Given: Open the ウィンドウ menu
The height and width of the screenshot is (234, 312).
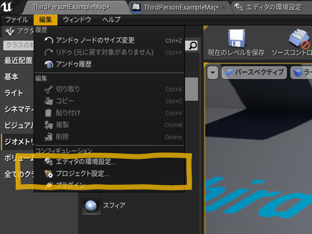Looking at the screenshot, I should pyautogui.click(x=77, y=19).
